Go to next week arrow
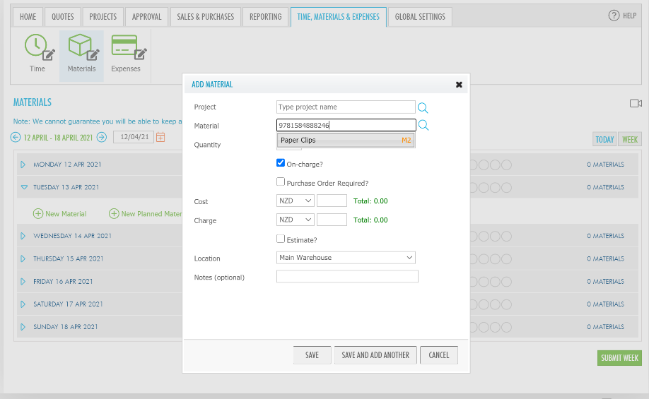649x399 pixels. (x=102, y=137)
